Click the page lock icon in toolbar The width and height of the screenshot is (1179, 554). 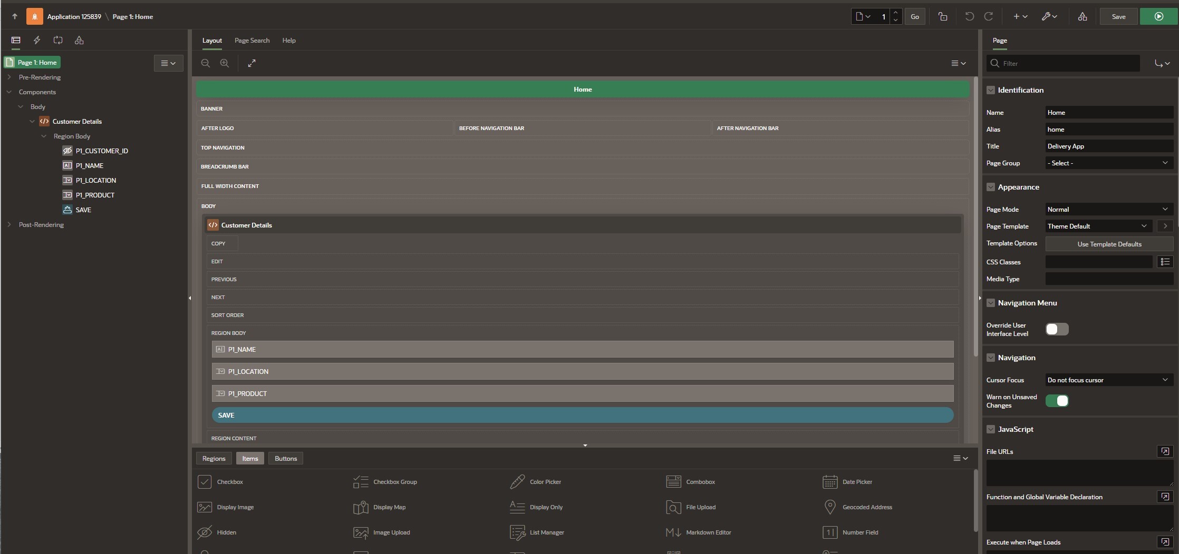click(943, 16)
